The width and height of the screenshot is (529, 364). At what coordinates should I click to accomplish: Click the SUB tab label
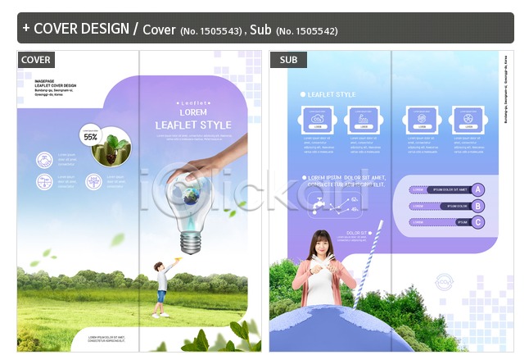tap(288, 60)
